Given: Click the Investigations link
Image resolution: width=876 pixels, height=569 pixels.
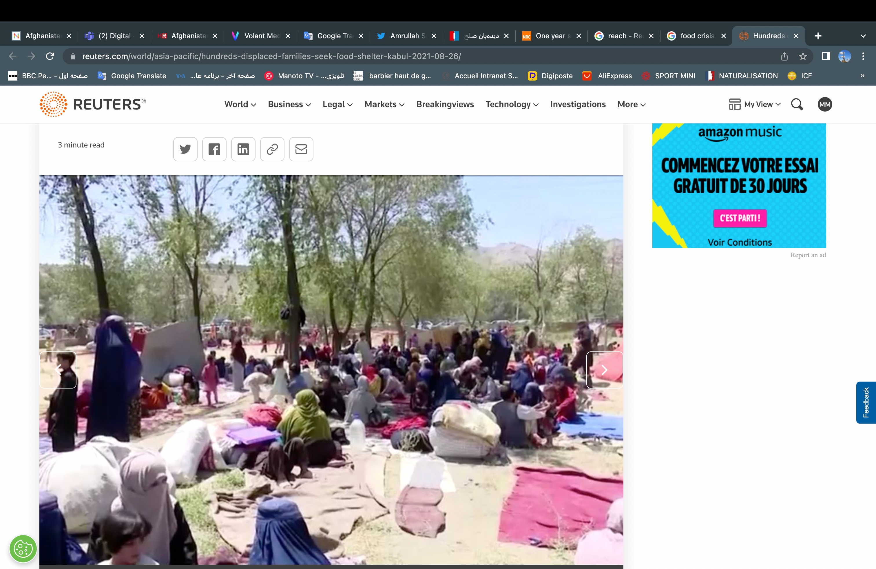Looking at the screenshot, I should (x=578, y=105).
